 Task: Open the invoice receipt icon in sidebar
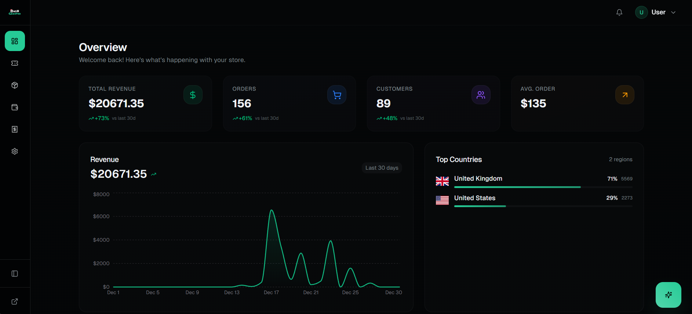pos(15,129)
